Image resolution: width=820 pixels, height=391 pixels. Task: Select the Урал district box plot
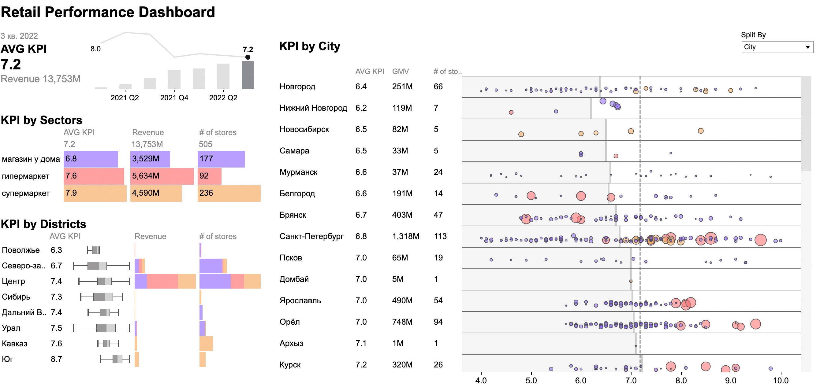pos(102,328)
